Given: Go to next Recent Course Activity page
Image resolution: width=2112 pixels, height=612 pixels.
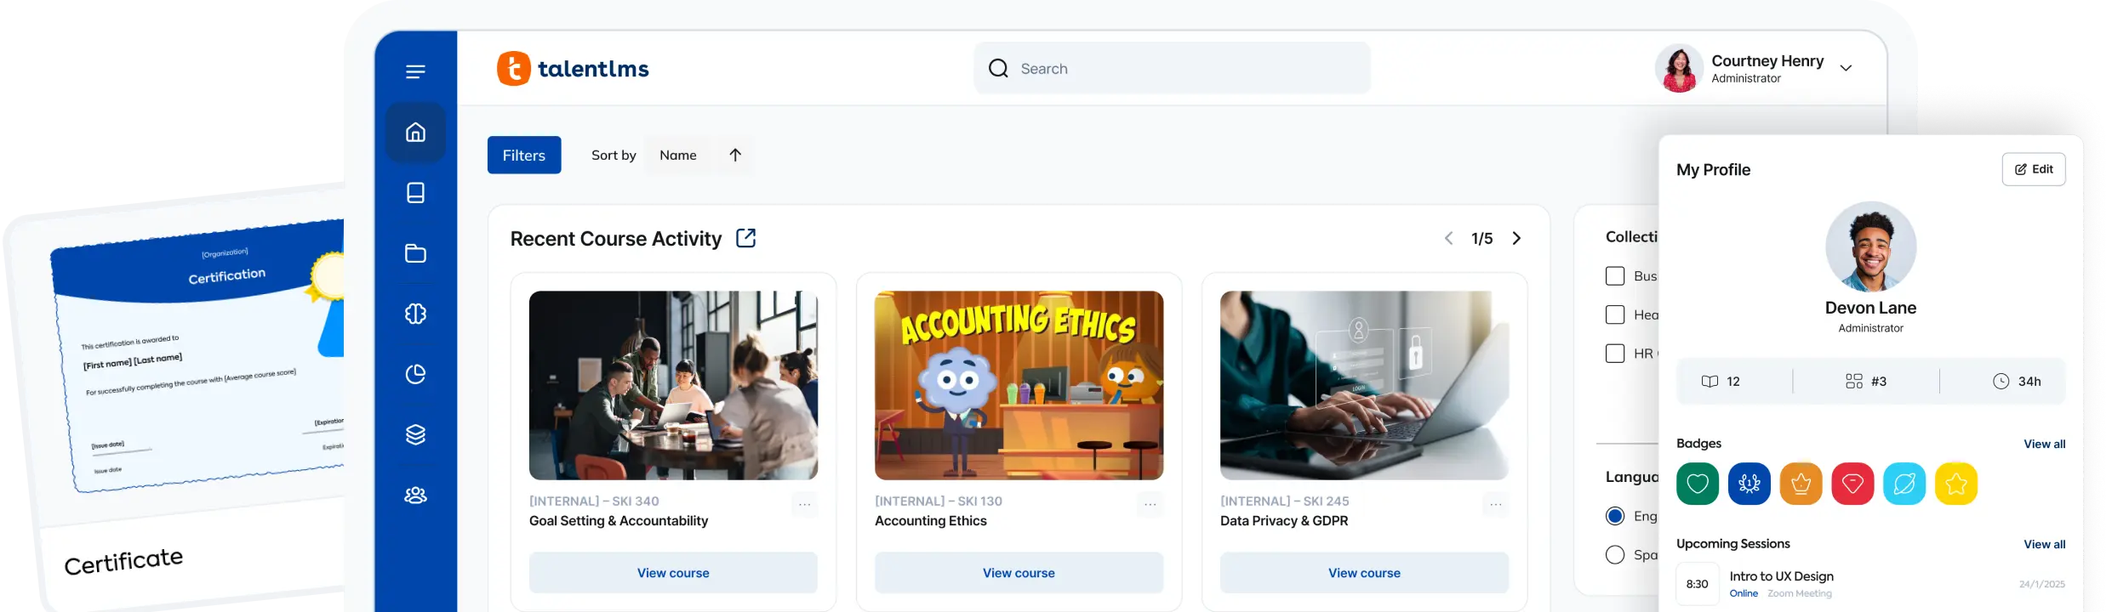Looking at the screenshot, I should pyautogui.click(x=1516, y=239).
